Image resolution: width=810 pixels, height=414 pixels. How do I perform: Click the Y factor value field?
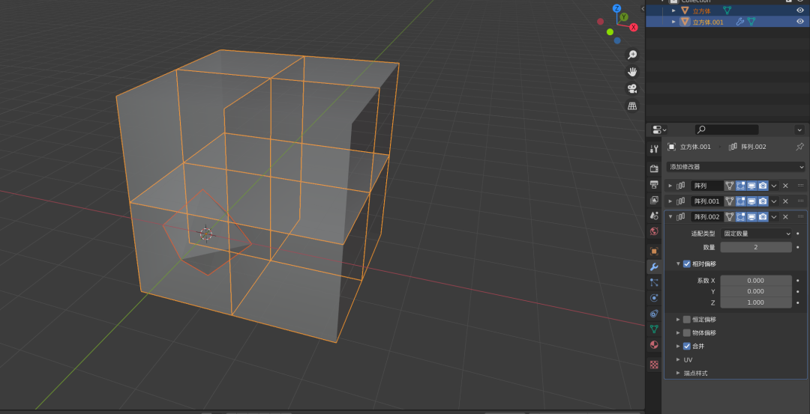[x=756, y=291]
